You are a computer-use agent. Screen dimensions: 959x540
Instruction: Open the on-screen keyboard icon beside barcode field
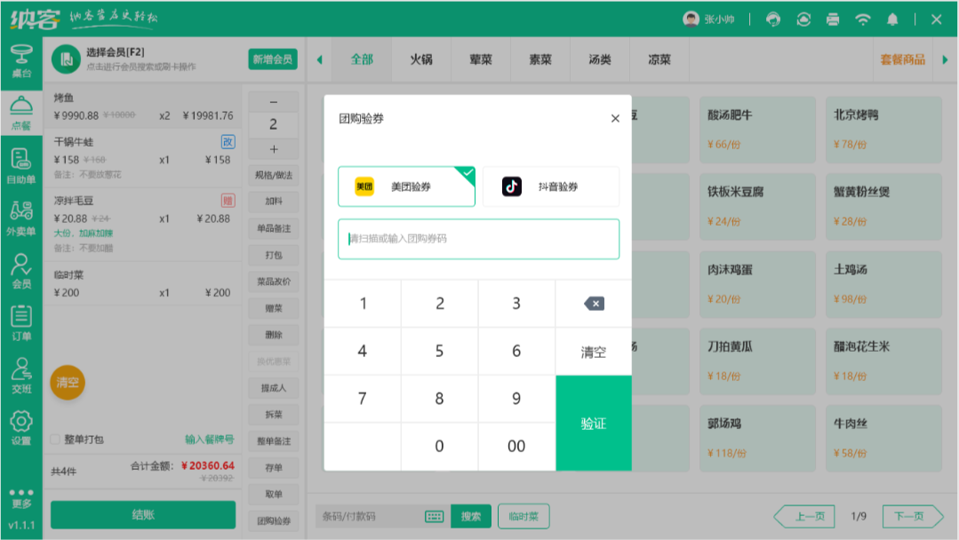433,515
